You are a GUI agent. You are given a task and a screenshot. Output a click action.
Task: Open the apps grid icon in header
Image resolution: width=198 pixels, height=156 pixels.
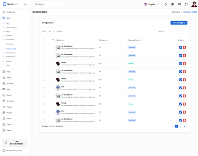(x=172, y=4)
